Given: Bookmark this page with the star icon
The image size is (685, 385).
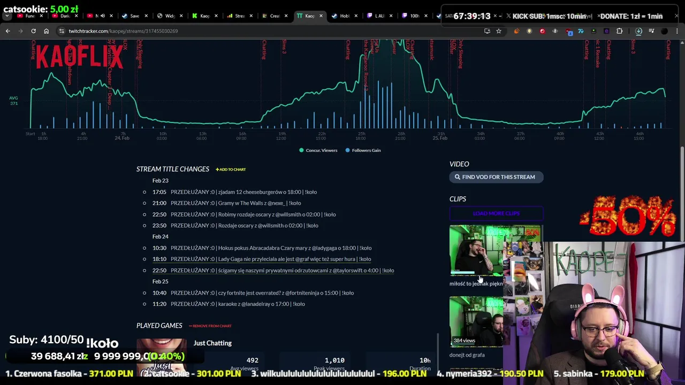Looking at the screenshot, I should click(x=499, y=31).
